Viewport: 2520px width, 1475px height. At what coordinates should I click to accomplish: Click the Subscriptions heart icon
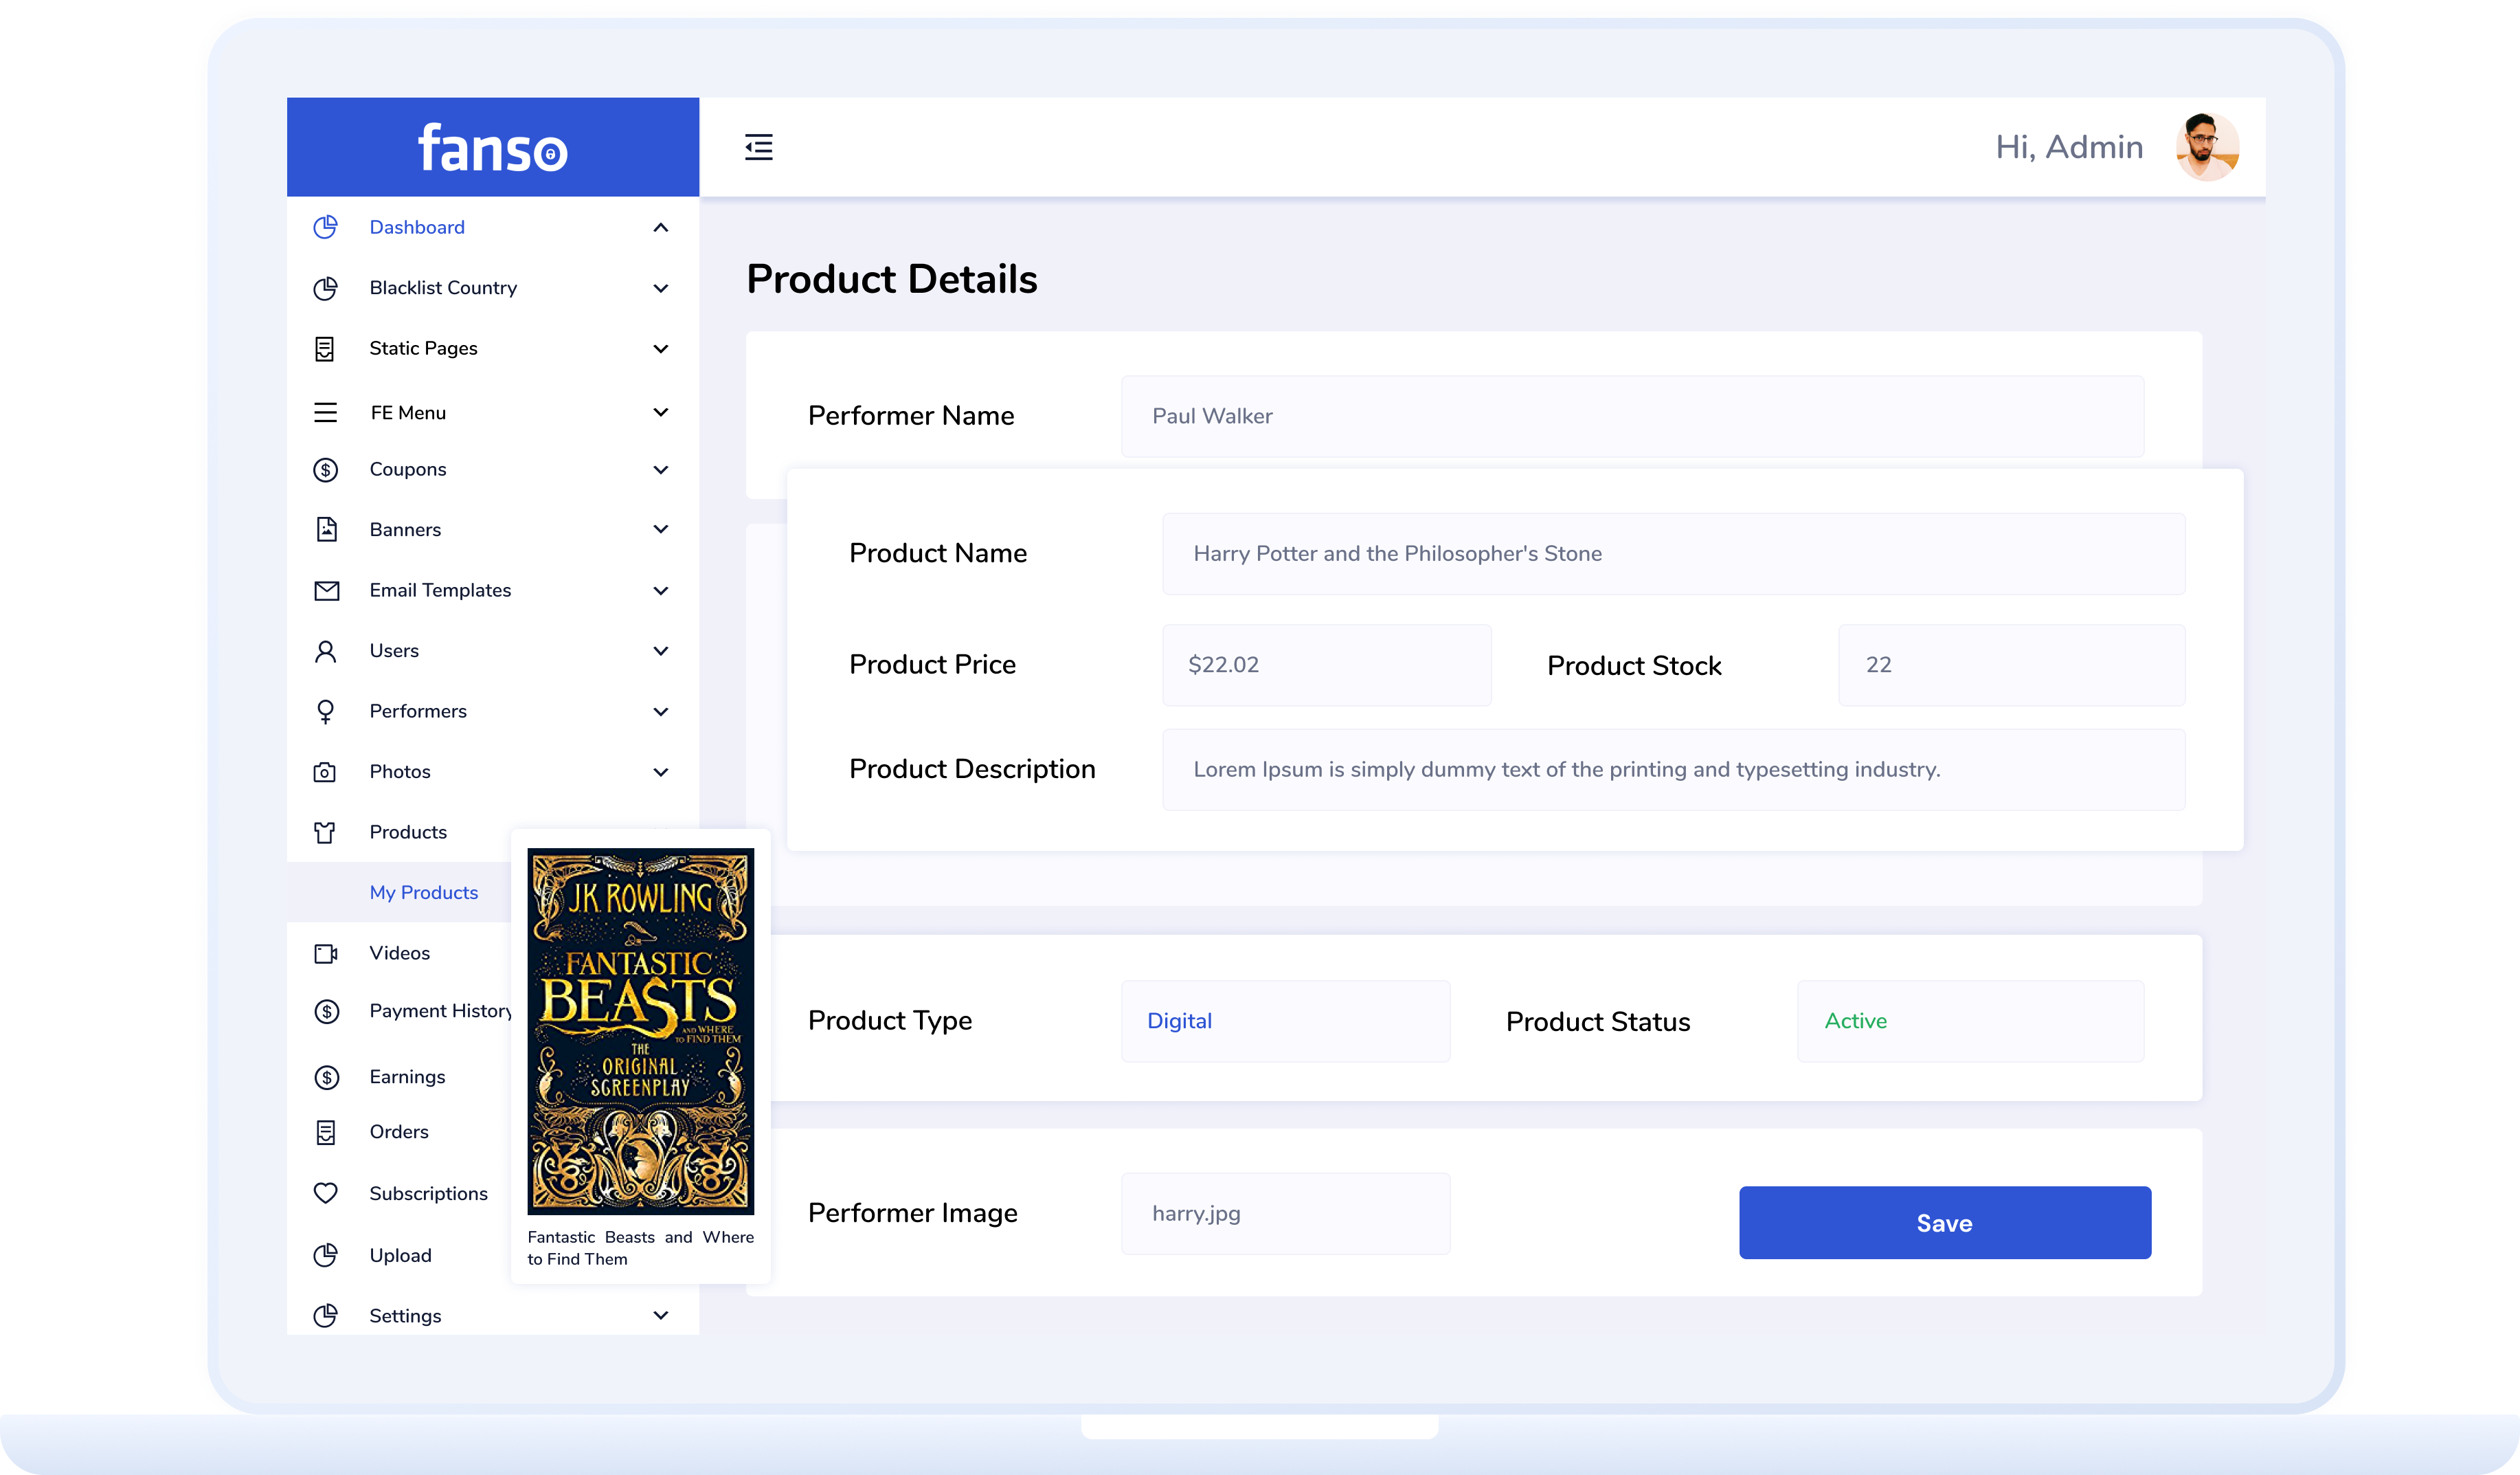click(x=325, y=1193)
